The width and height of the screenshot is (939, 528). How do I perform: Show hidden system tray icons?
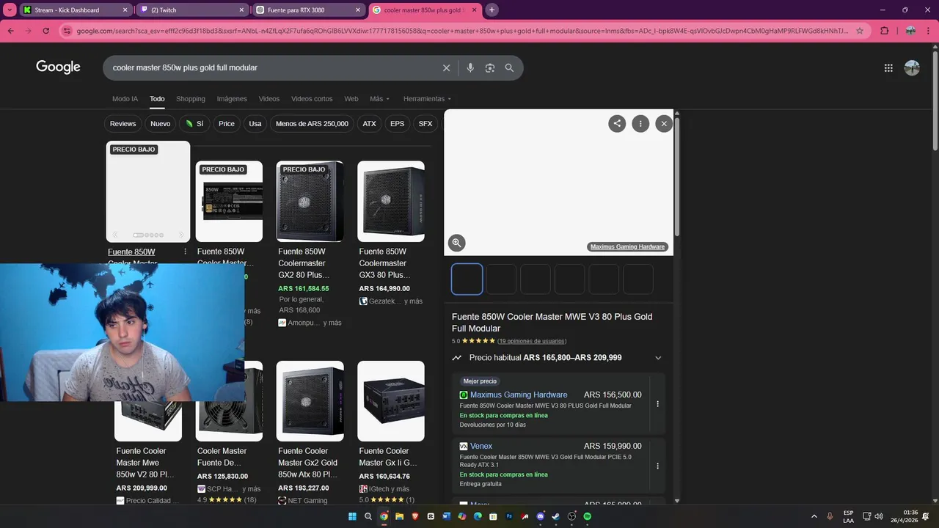814,516
